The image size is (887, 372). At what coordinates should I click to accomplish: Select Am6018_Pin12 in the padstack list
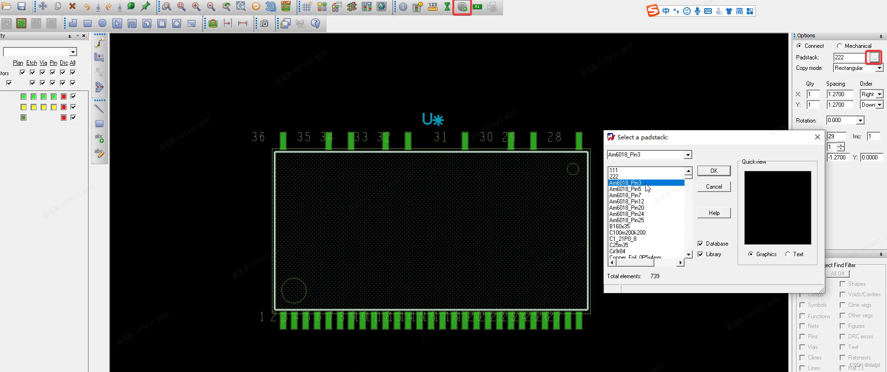627,202
